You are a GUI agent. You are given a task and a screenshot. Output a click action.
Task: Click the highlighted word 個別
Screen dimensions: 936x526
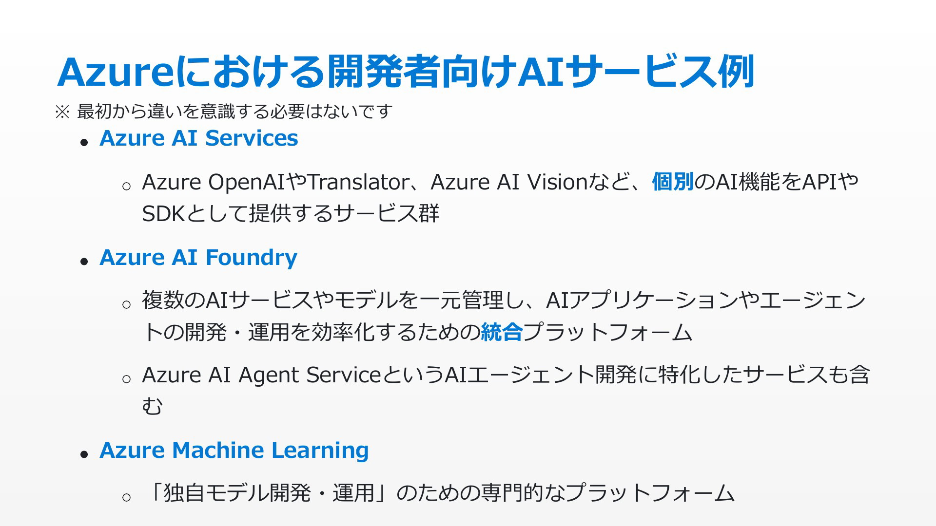click(x=673, y=182)
